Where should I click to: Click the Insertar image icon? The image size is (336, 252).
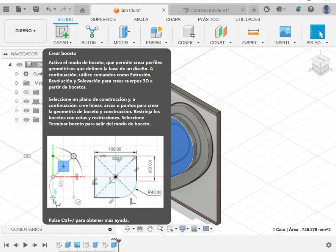(x=285, y=31)
